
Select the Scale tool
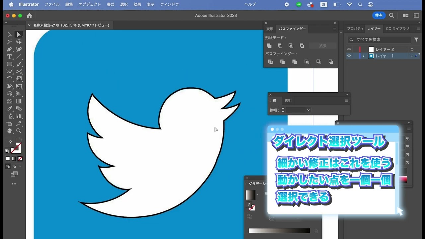tap(19, 79)
